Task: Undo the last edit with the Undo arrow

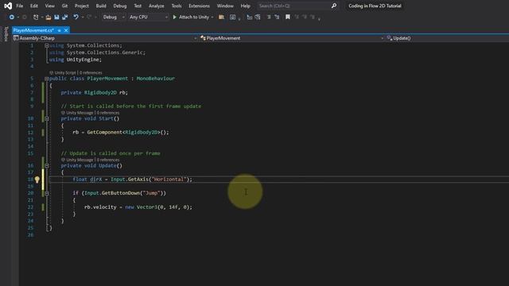Action: [76, 17]
